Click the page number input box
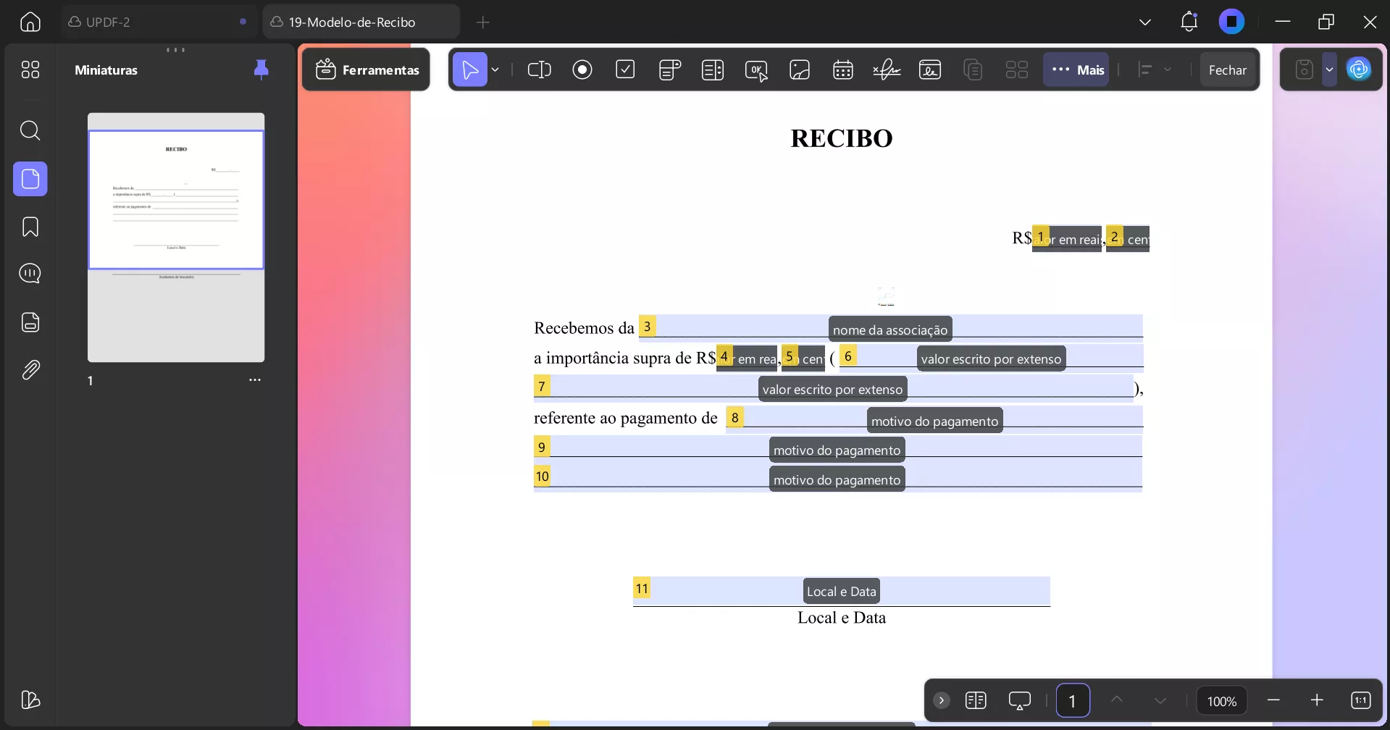 1073,700
